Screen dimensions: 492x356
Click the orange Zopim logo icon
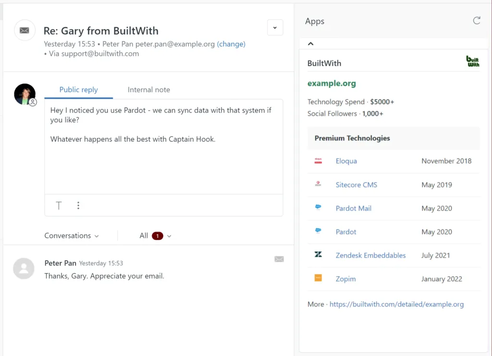click(x=318, y=278)
